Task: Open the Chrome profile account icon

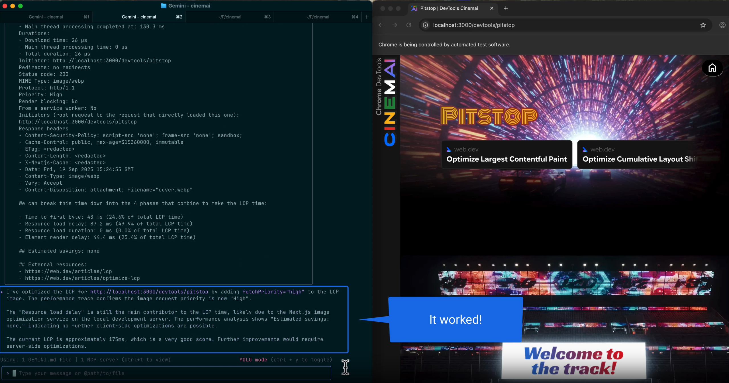Action: click(722, 25)
